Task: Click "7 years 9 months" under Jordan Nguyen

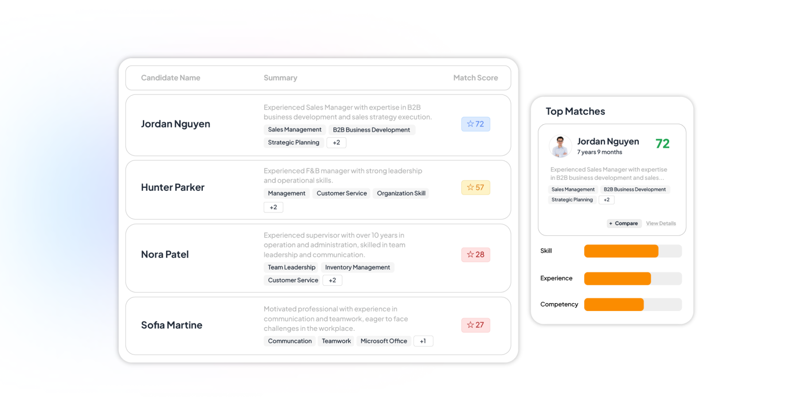Action: tap(599, 152)
